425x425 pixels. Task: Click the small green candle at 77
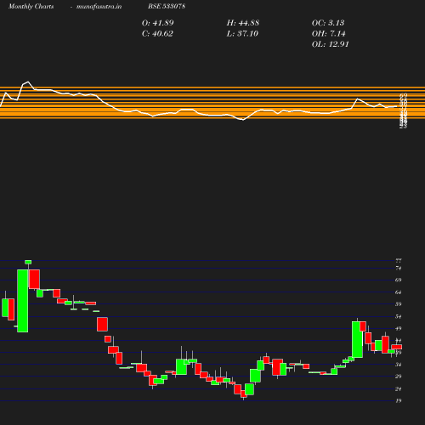pos(28,262)
